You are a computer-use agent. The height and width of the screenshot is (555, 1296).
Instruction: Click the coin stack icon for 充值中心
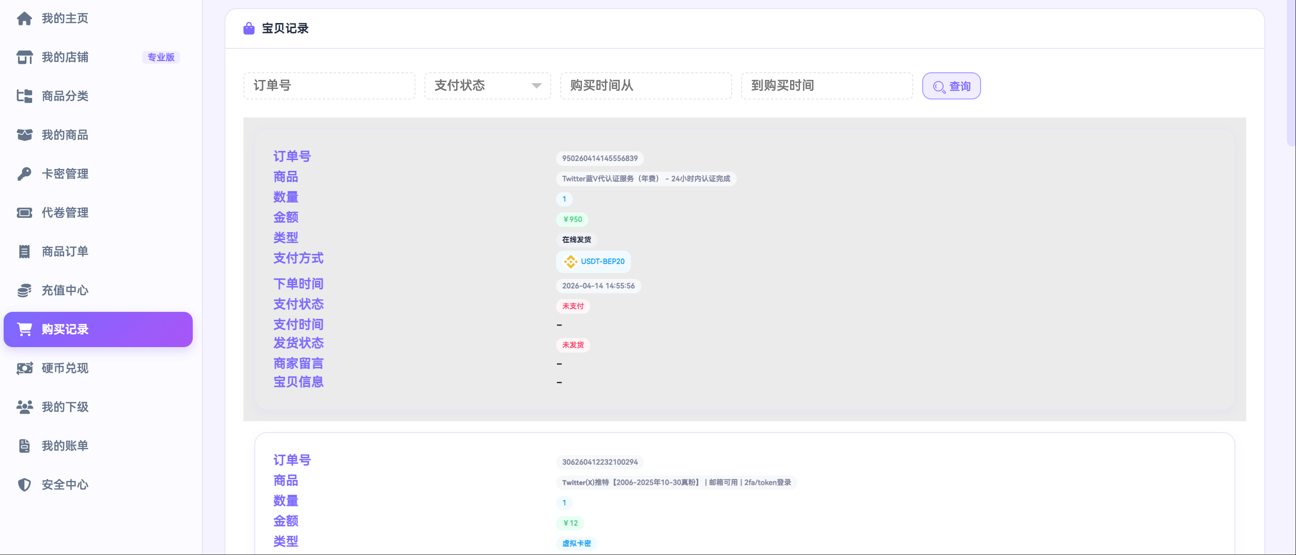coord(24,290)
